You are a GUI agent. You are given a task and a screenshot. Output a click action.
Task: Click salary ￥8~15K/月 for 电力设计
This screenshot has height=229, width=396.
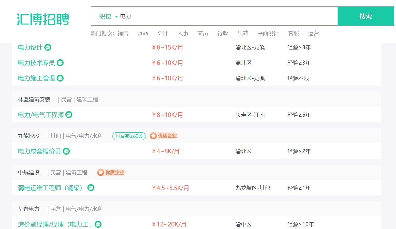(x=167, y=47)
